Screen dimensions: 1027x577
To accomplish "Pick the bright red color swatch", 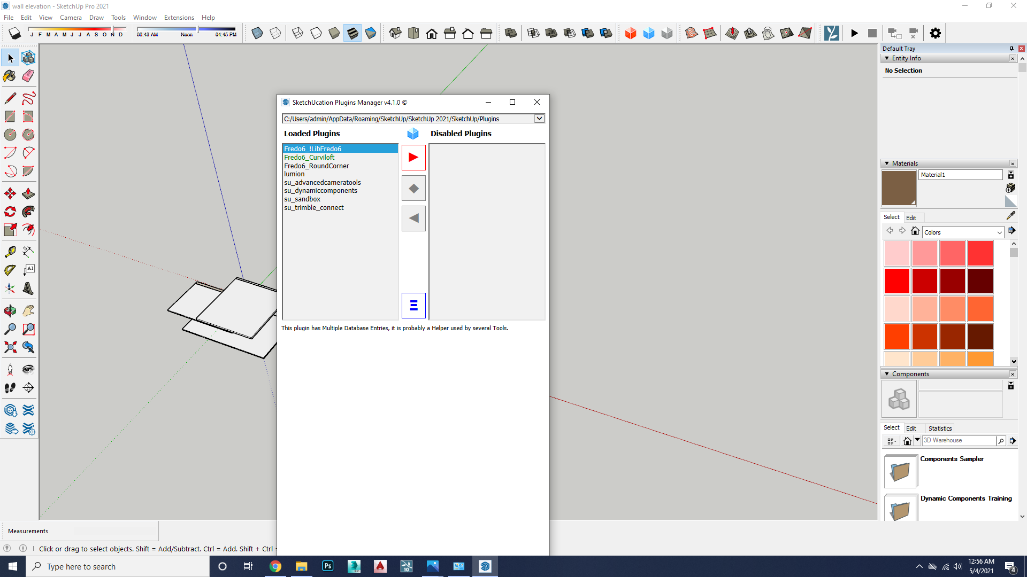I will (897, 281).
